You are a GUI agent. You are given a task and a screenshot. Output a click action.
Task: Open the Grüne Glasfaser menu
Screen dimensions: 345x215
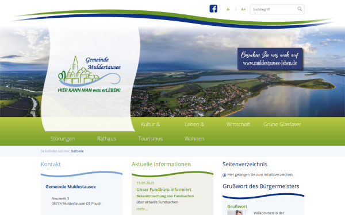[x=282, y=124]
